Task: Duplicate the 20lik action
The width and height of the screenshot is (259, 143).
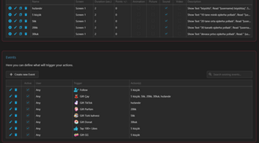Action: click(x=20, y=27)
